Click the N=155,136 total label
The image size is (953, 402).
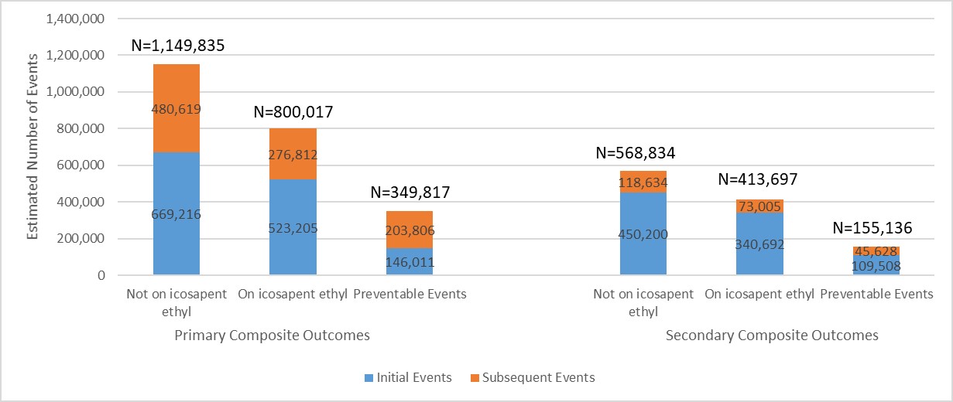(x=872, y=228)
